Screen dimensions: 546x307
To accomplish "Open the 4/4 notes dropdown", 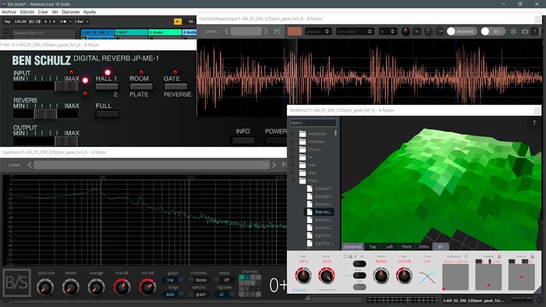I will click(x=354, y=31).
